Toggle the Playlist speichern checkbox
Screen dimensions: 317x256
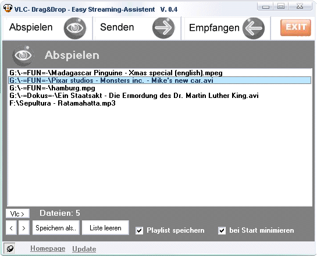(139, 231)
